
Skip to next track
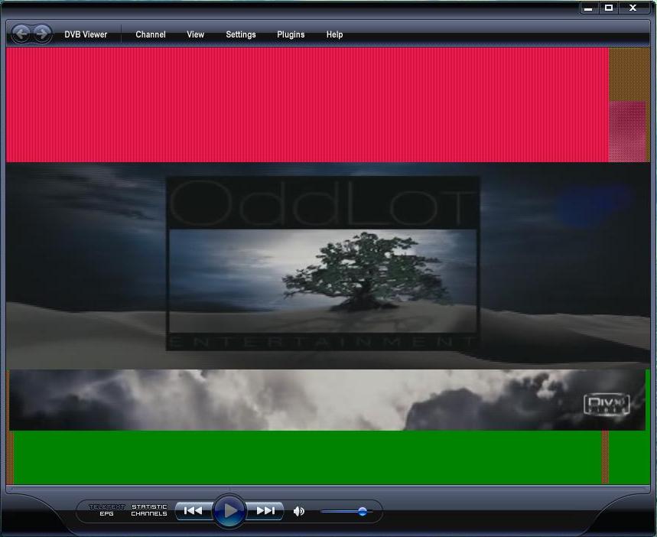[265, 510]
